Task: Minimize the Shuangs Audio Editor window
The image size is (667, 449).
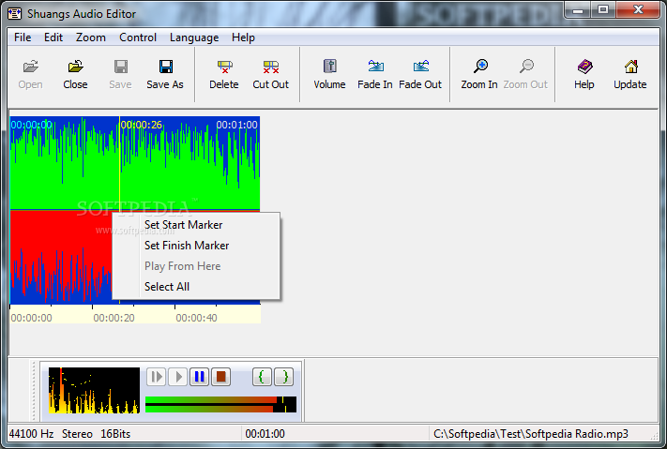Action: [x=578, y=9]
